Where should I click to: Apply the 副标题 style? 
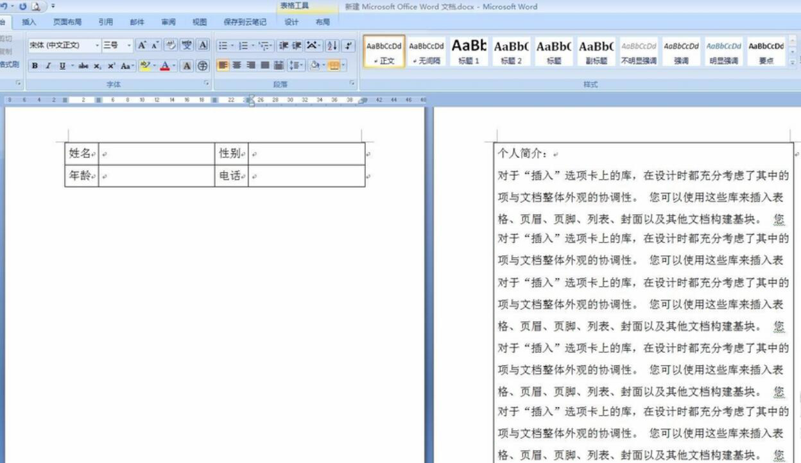pos(596,51)
